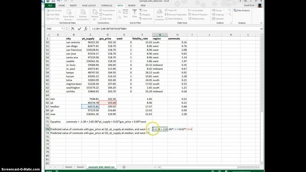Click Text to Columns tool
Viewport: 306px width, 172px height.
[159, 15]
